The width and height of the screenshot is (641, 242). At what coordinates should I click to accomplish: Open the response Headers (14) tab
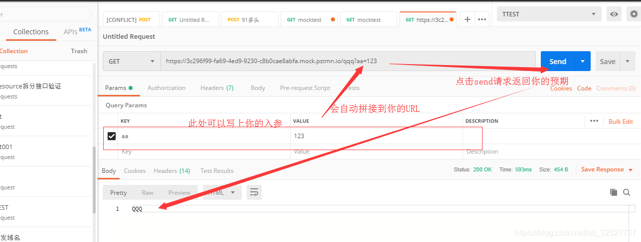pyautogui.click(x=171, y=171)
